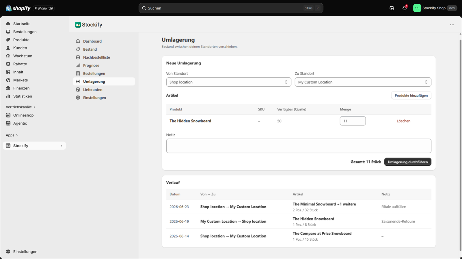This screenshot has height=259, width=462.
Task: Open the three-dot more menu
Action: click(452, 25)
